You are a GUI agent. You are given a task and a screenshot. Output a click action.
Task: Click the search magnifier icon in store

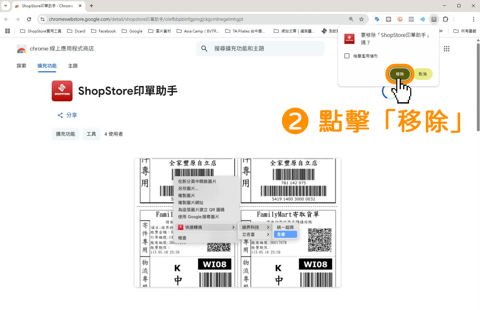pos(204,49)
